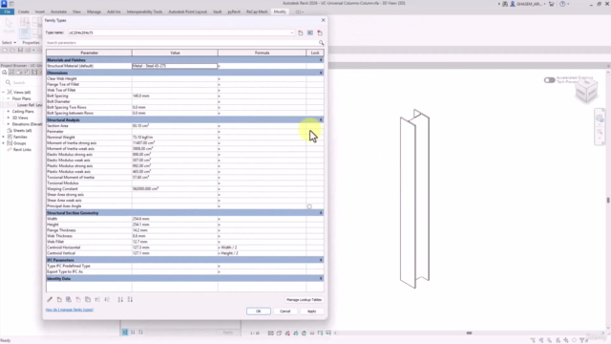Switch to the Manage ribbon tab
The height and width of the screenshot is (344, 611).
94,11
